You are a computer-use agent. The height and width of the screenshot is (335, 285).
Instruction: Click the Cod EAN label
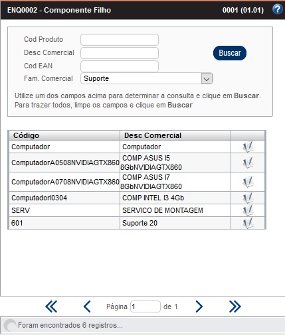pos(38,66)
